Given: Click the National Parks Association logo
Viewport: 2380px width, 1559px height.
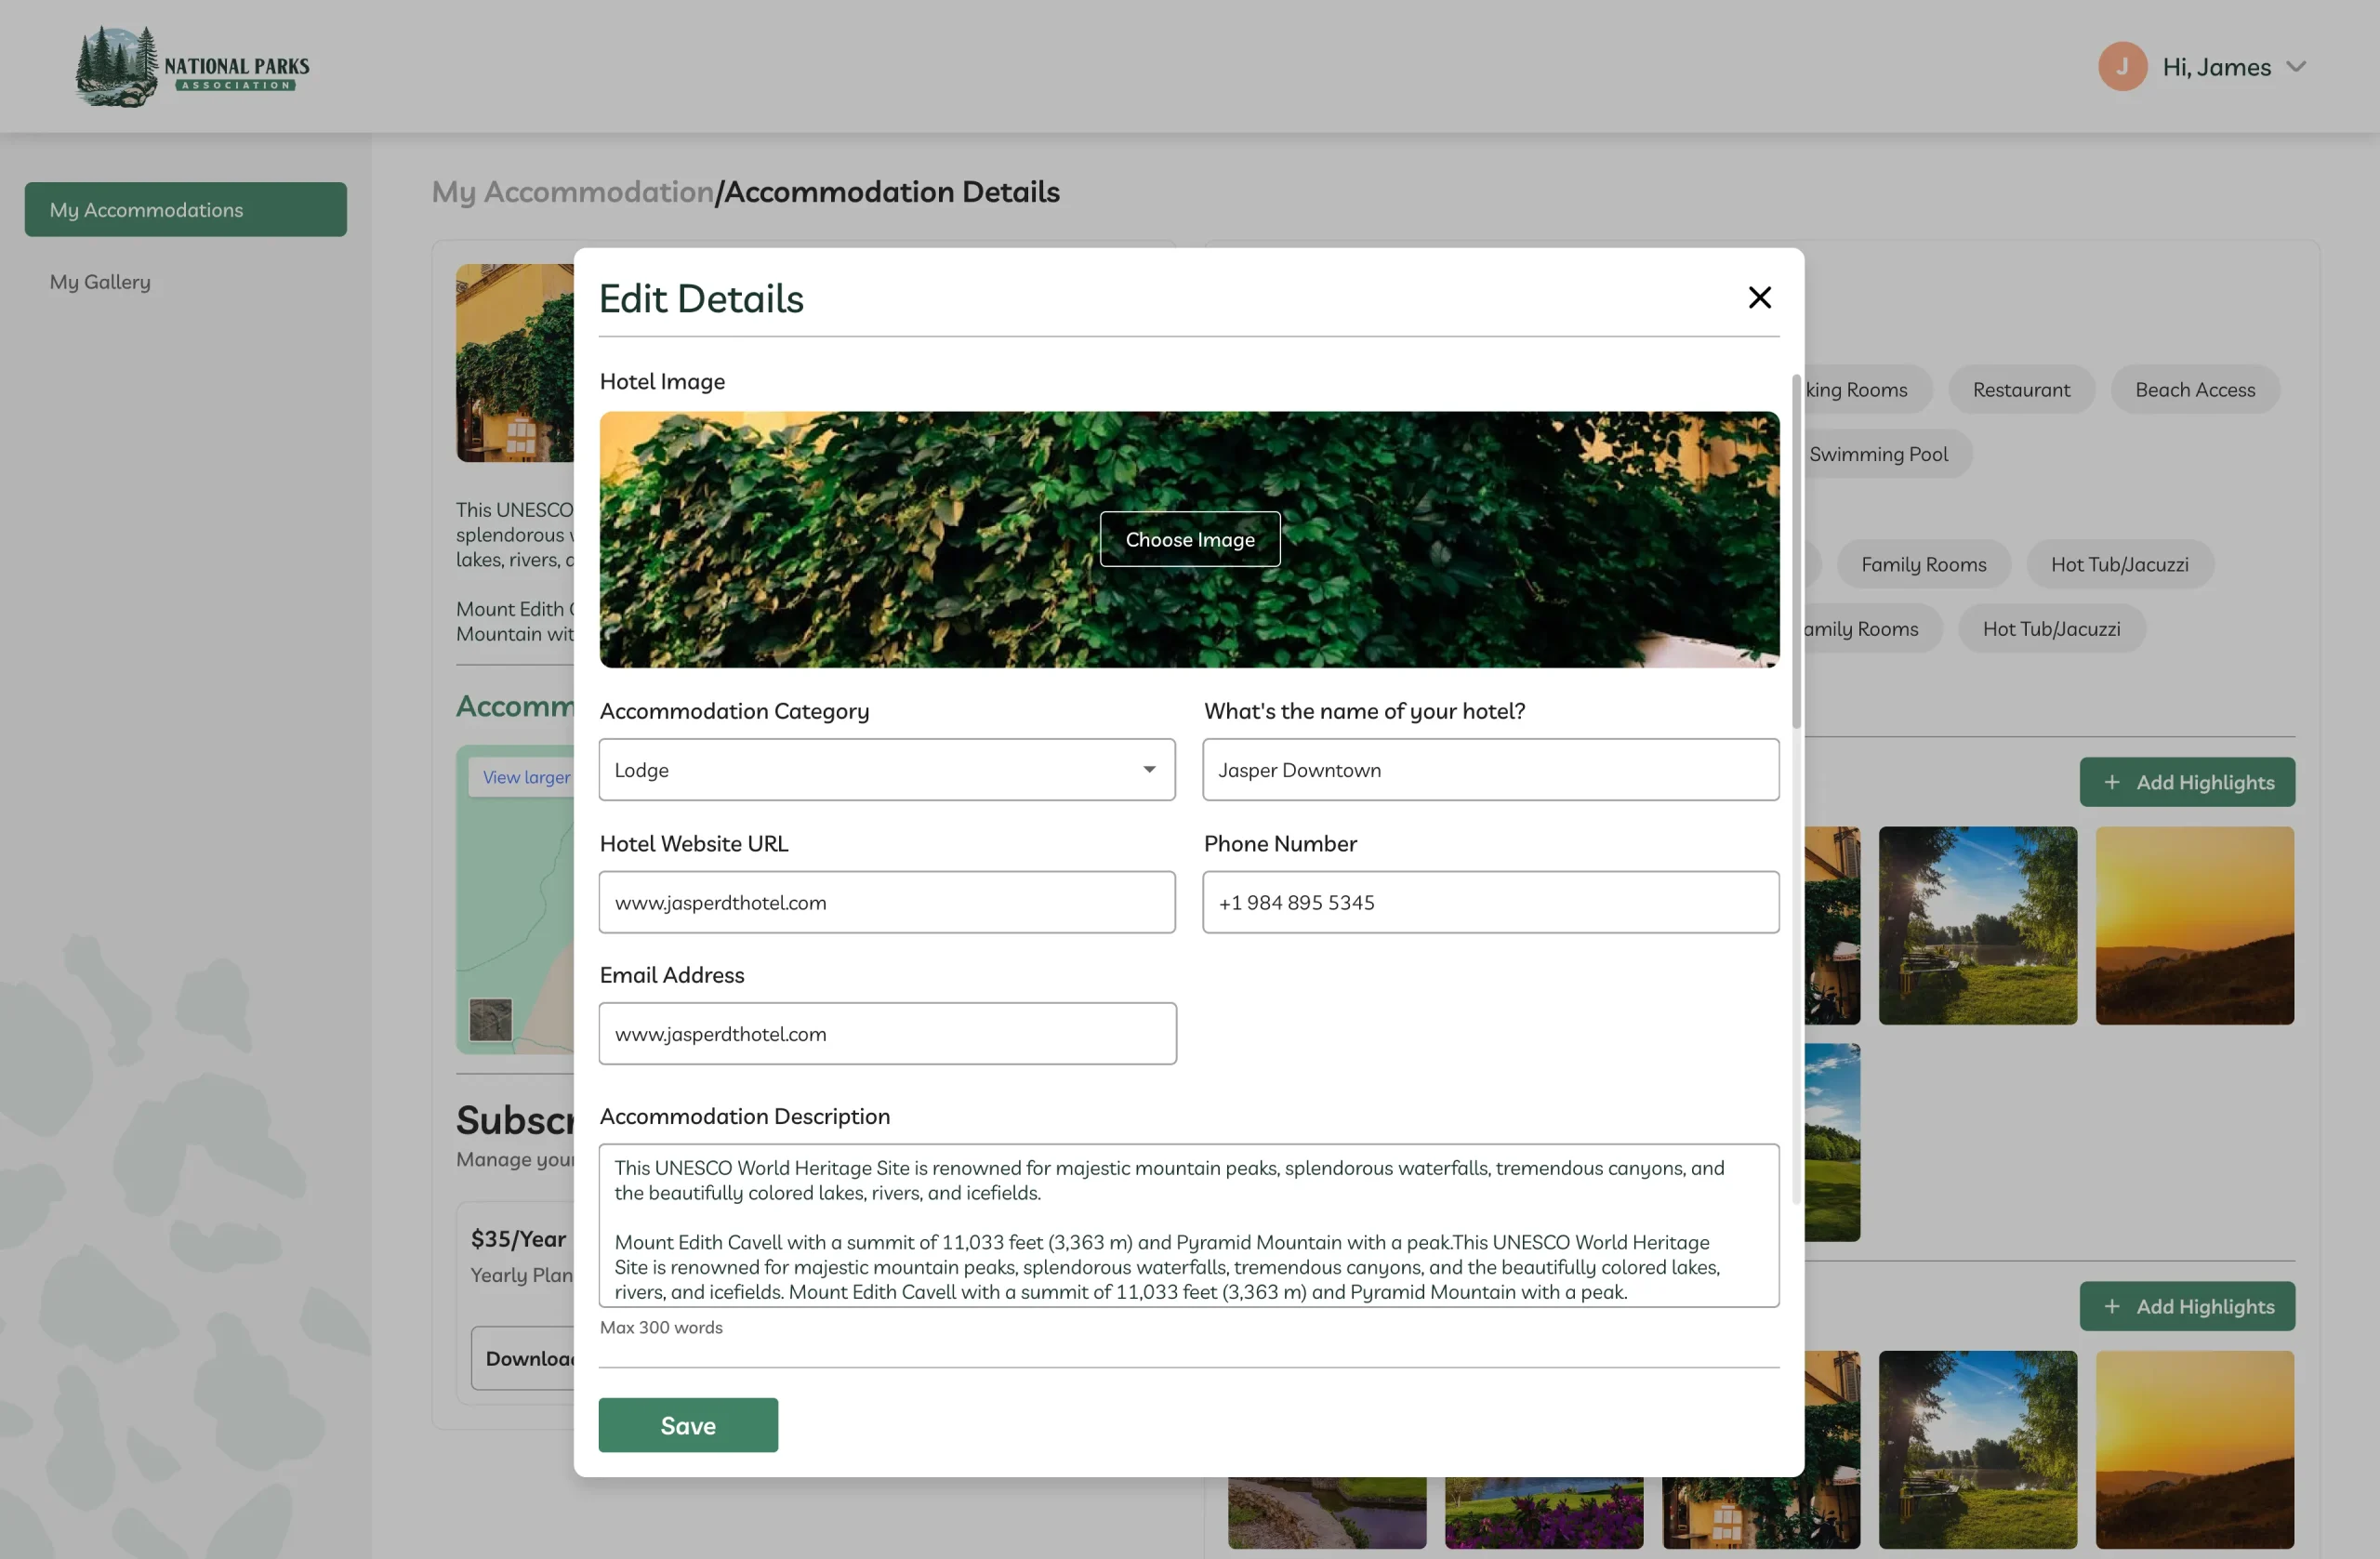Looking at the screenshot, I should [x=192, y=66].
